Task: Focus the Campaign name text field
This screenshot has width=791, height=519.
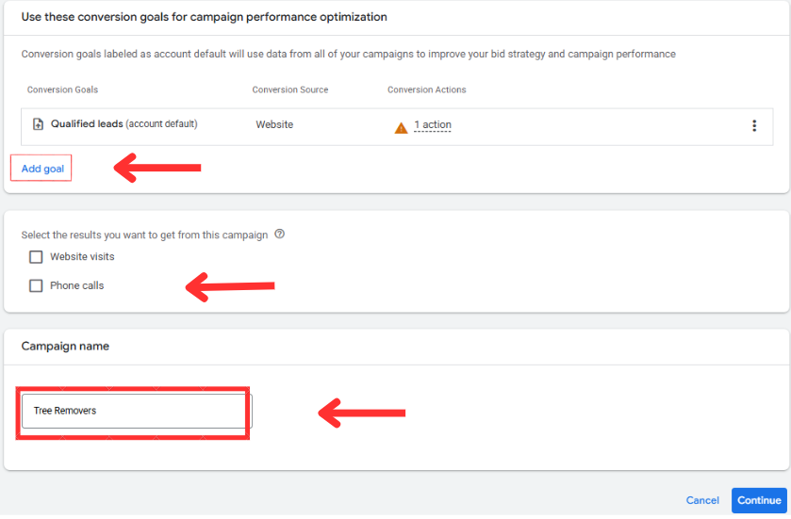Action: coord(136,411)
